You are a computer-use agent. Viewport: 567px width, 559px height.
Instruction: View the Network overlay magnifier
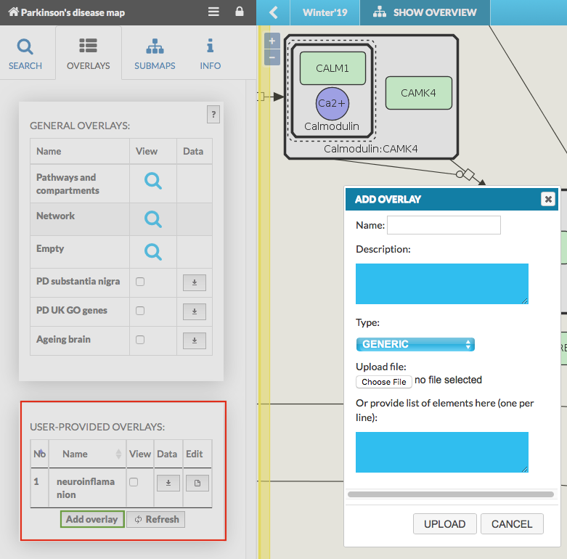tap(152, 219)
